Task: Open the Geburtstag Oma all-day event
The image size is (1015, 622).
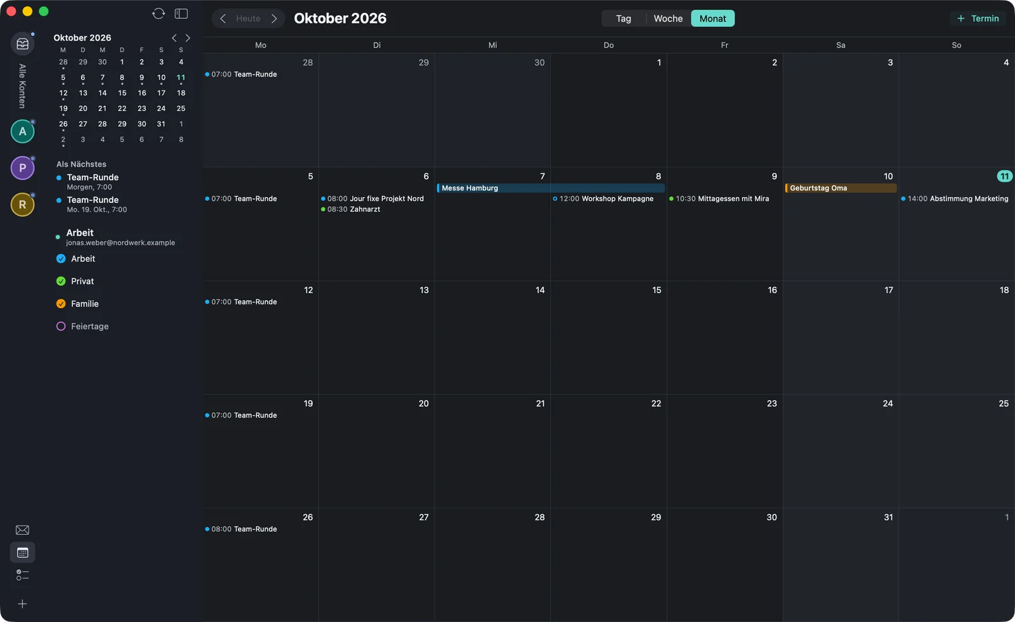Action: point(841,188)
